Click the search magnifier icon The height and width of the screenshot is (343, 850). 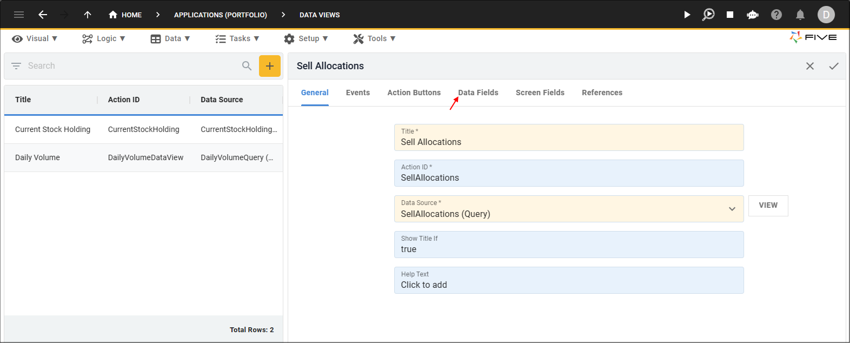(247, 65)
